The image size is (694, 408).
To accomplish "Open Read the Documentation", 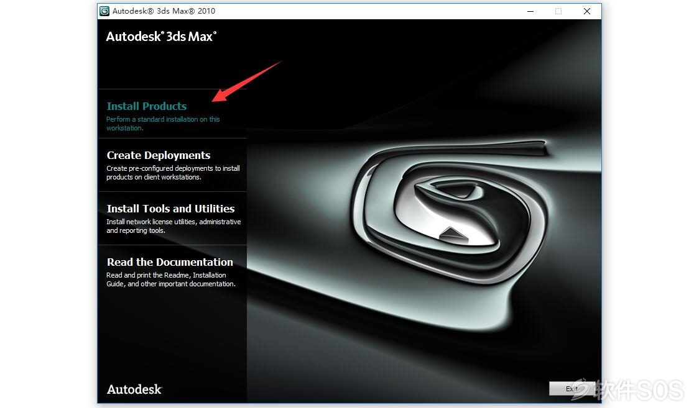I will (170, 262).
